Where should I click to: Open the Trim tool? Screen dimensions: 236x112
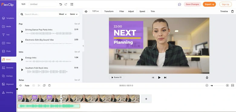click(x=152, y=11)
